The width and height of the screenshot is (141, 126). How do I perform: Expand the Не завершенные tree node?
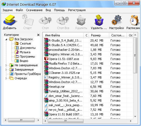point(6,65)
